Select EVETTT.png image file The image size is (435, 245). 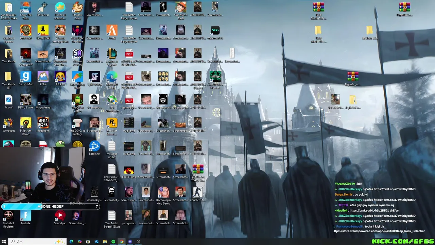pos(129,171)
